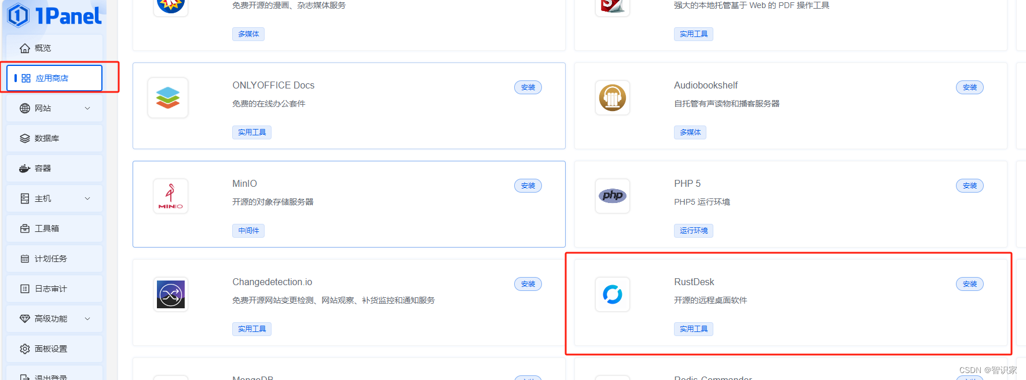The height and width of the screenshot is (380, 1026).
Task: Install Changedetection.io with 安装 button
Action: pyautogui.click(x=528, y=284)
